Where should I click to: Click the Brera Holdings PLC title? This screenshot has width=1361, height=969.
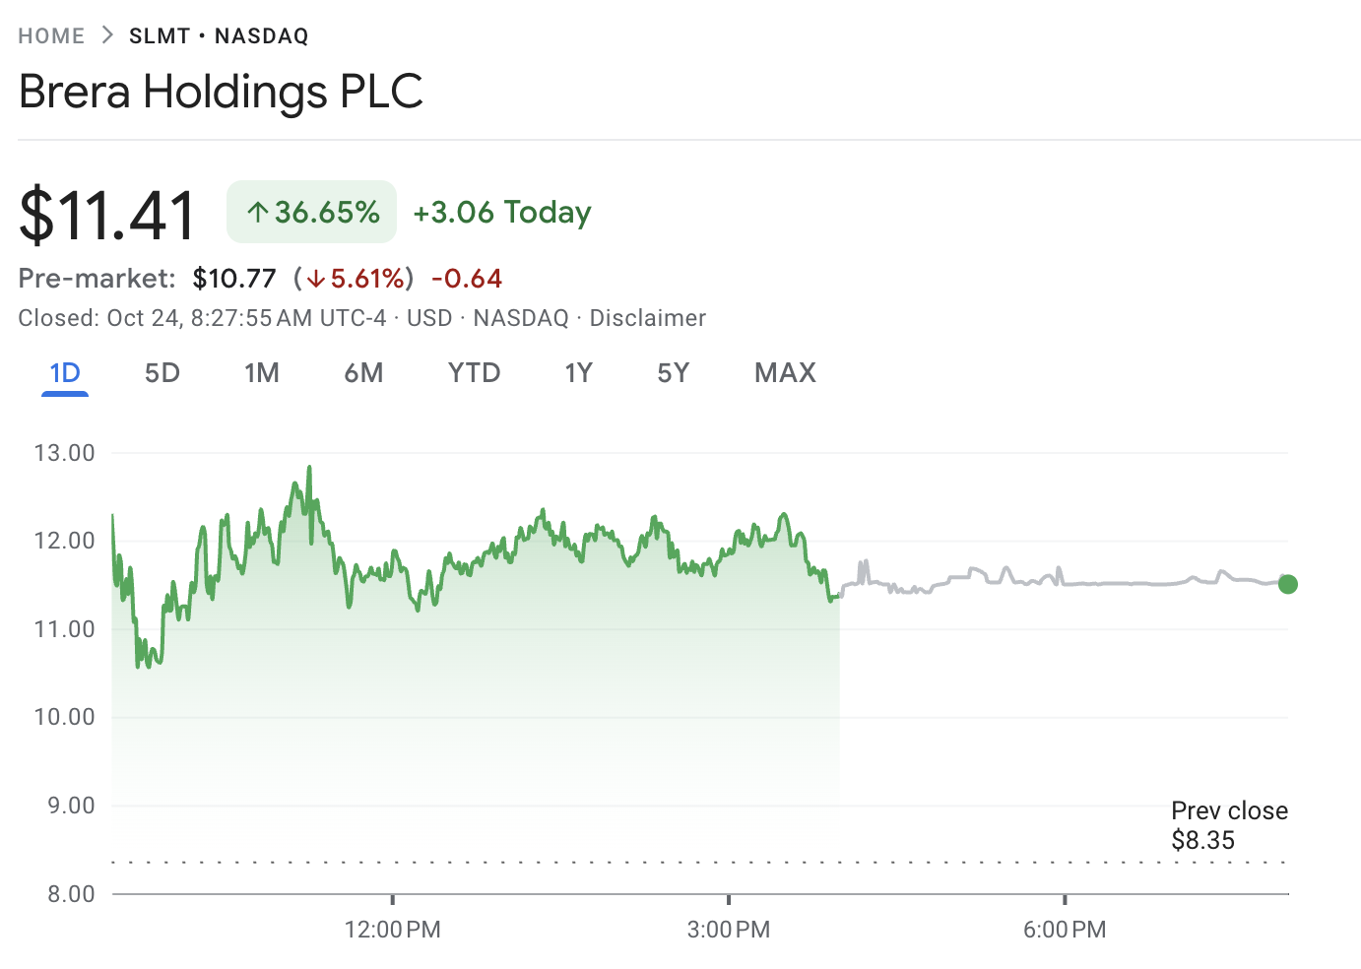tap(221, 92)
